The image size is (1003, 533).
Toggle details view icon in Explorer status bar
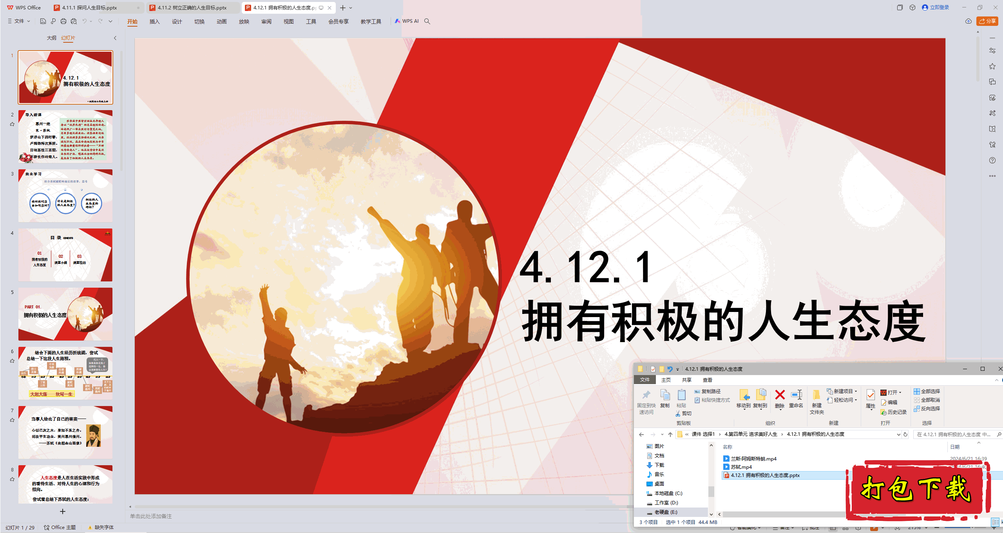click(995, 522)
